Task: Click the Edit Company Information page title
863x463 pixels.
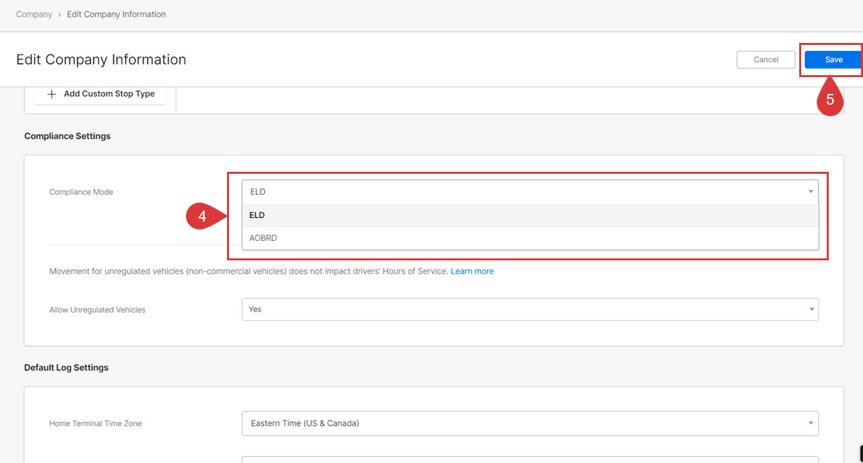Action: click(x=101, y=60)
